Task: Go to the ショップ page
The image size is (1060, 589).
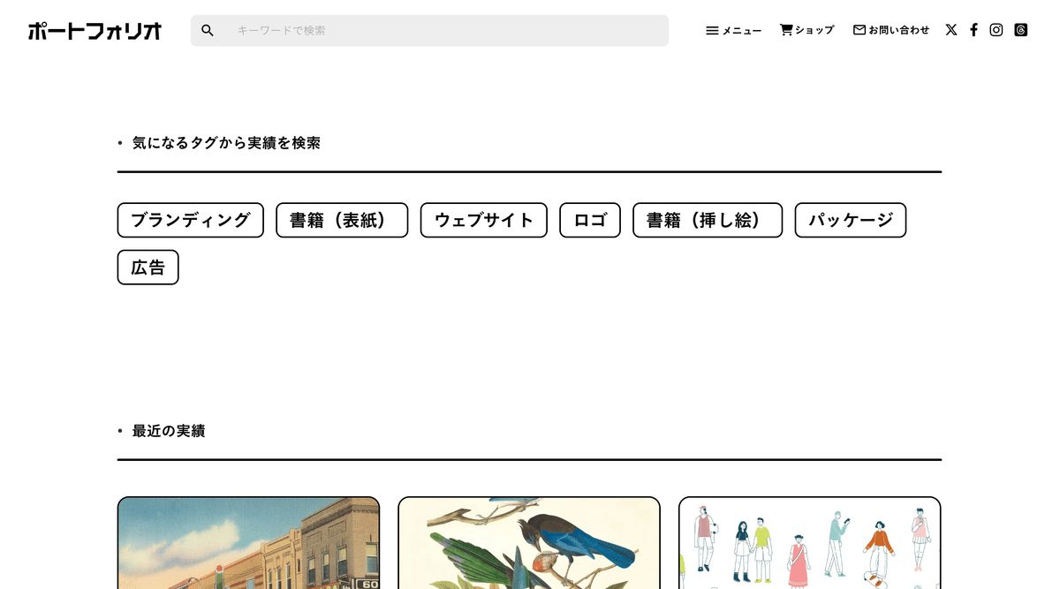Action: coord(806,30)
